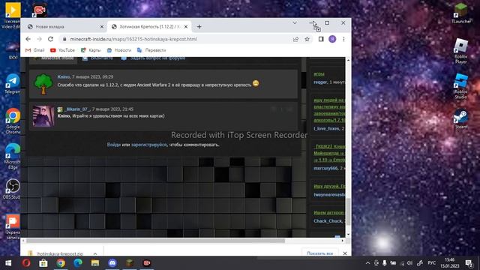View _Rikarin_07_ avatar picture

tap(43, 116)
